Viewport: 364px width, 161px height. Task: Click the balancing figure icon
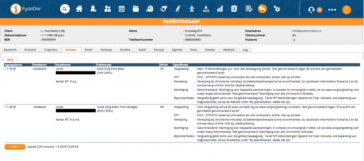(x=192, y=9)
